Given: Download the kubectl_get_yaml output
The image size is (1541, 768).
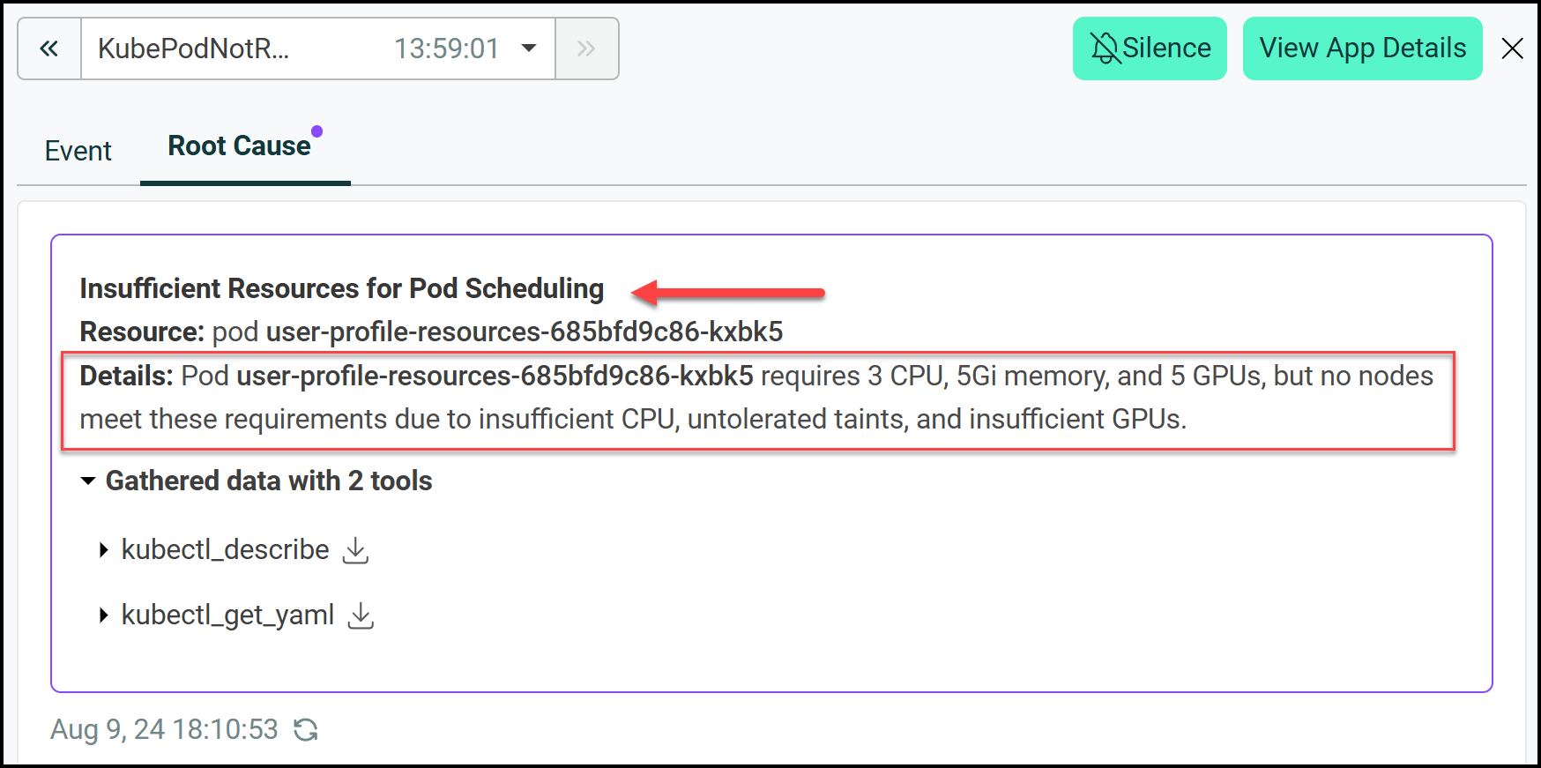Looking at the screenshot, I should click(x=361, y=615).
